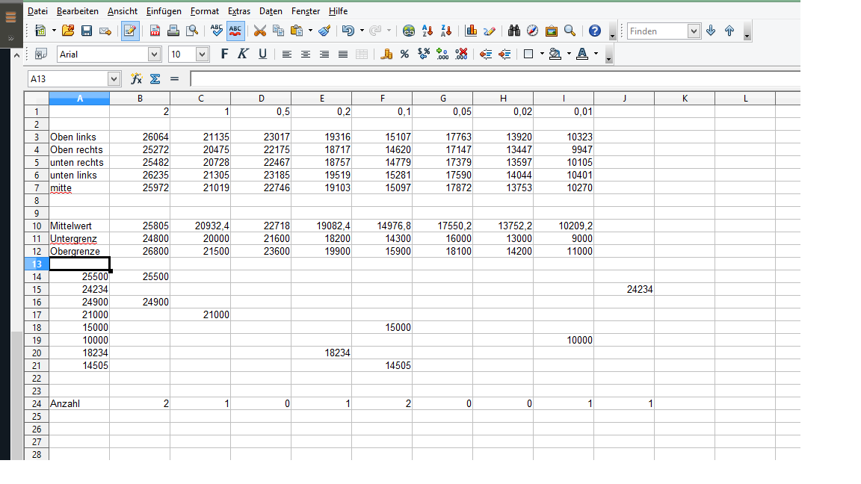Find next with the down arrow
Viewport: 861px width, 484px height.
[x=711, y=31]
